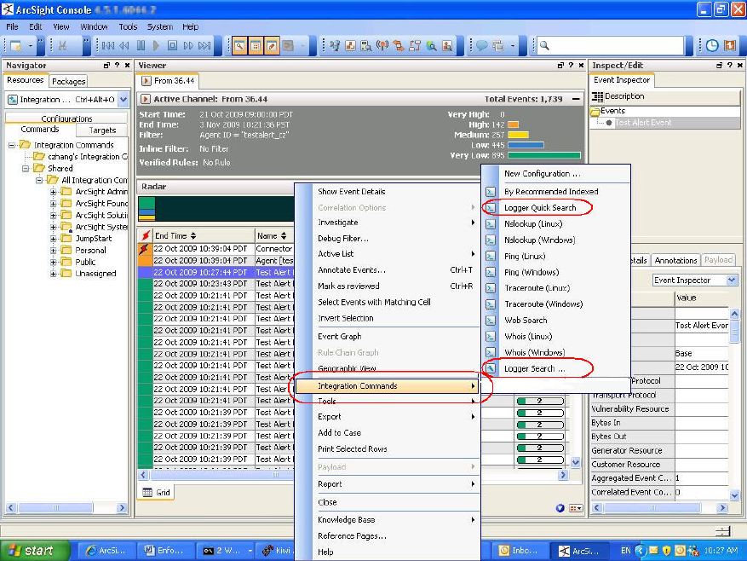Click the play button in the channel toolbar
This screenshot has width=747, height=561.
156,45
